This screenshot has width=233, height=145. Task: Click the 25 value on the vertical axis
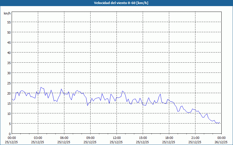click(9, 83)
